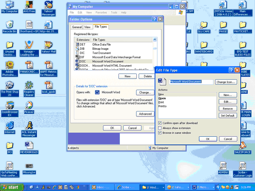
Task: Expand the grouped Microsoft Word taskbar button
Action: pyautogui.click(x=203, y=187)
